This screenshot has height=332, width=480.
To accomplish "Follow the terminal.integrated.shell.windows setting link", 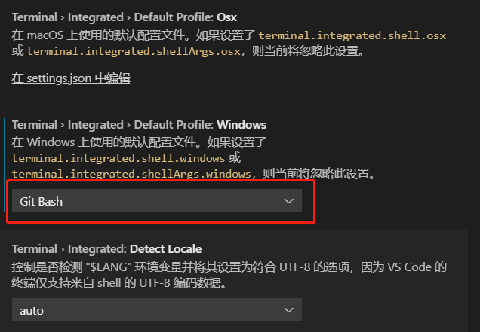I will tap(118, 158).
